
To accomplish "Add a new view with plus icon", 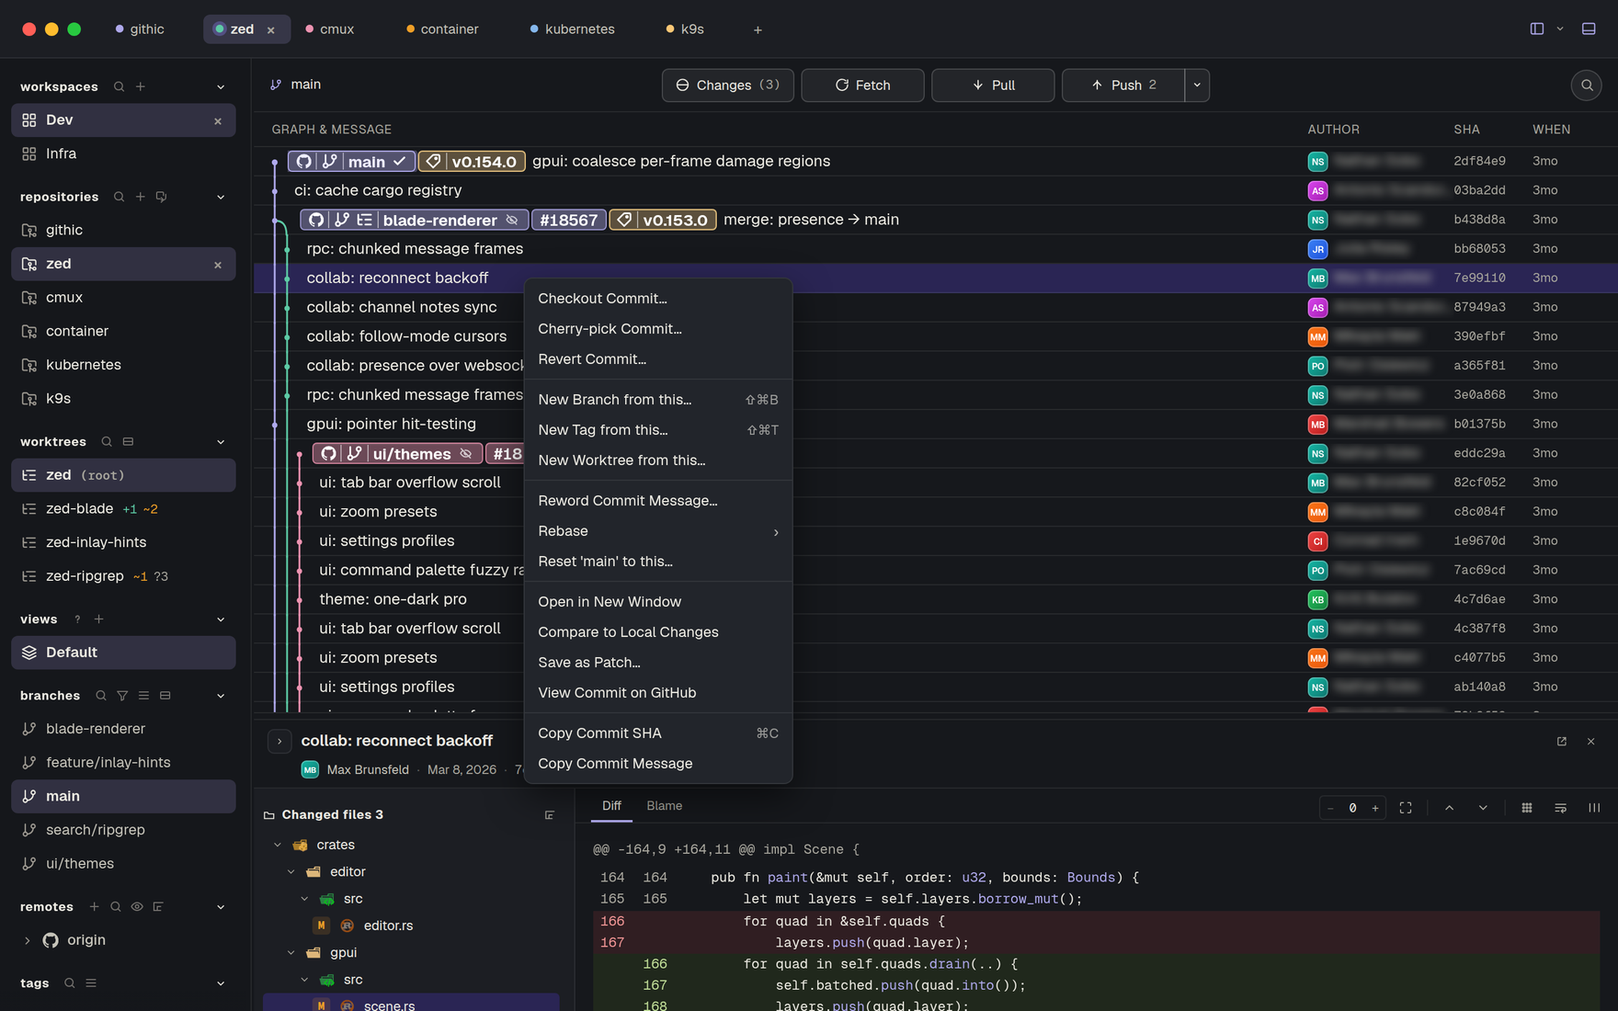I will click(99, 619).
